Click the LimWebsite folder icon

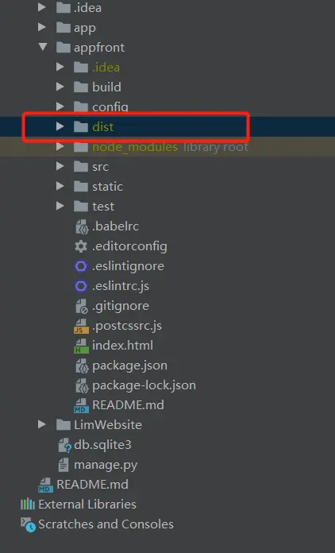click(64, 424)
